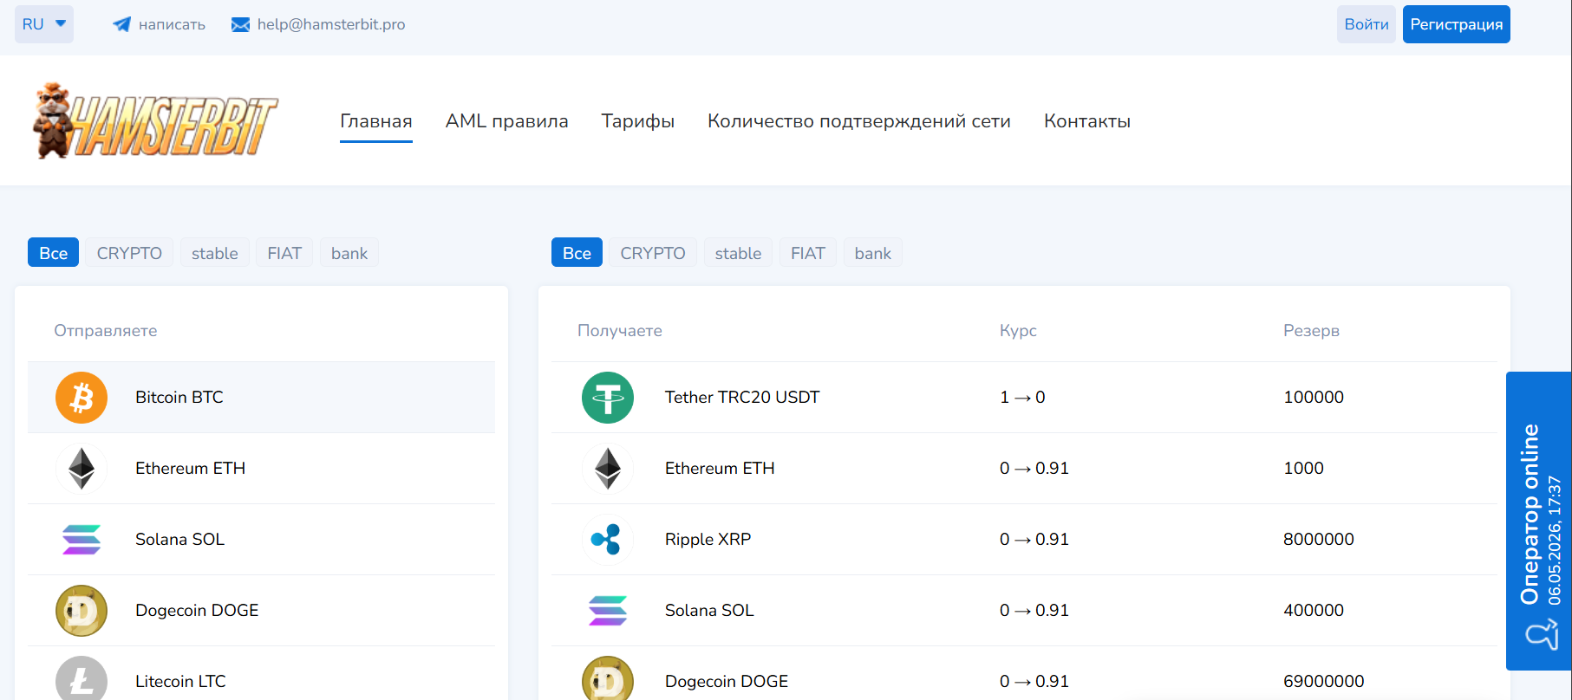This screenshot has height=700, width=1572.
Task: Choose the Tether icon in receive list
Action: click(x=608, y=398)
